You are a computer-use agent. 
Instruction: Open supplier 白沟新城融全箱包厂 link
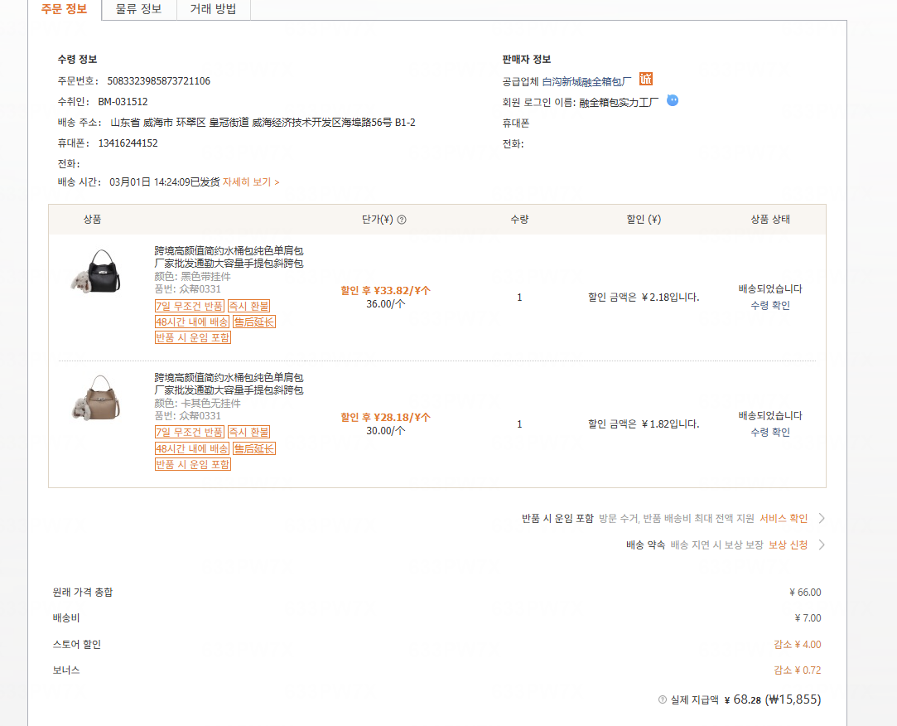coord(586,81)
